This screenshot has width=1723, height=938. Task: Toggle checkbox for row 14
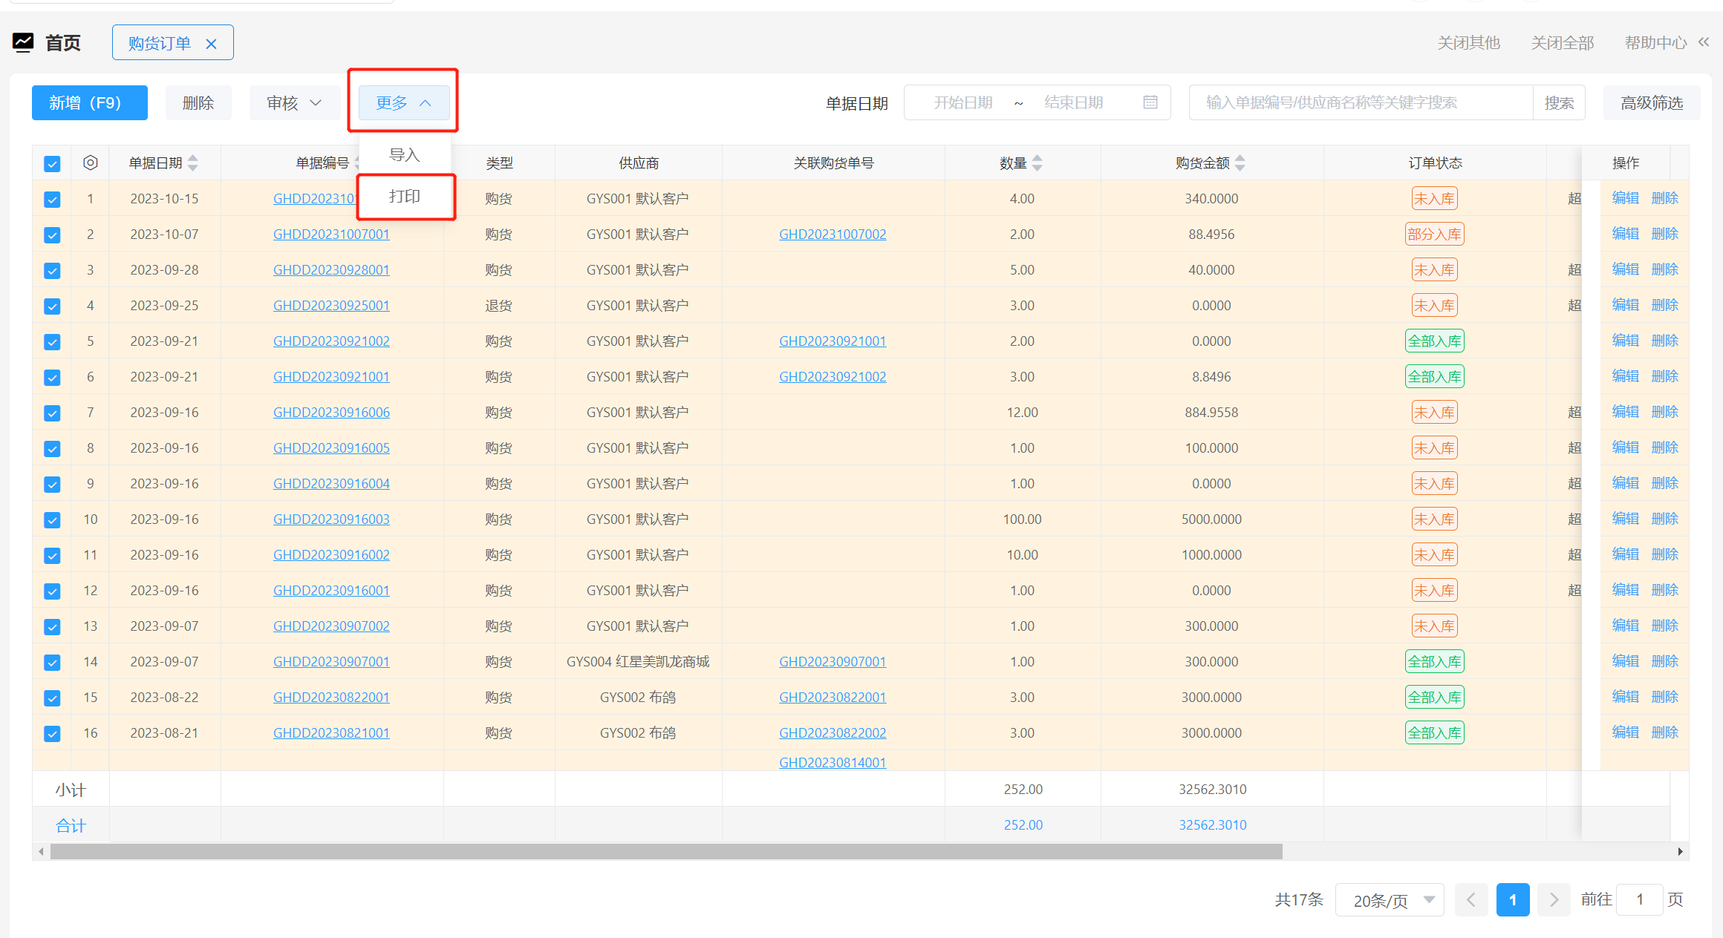[52, 662]
